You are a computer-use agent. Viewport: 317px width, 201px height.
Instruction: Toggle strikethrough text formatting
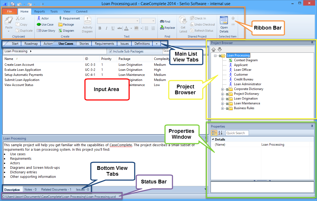(120, 28)
